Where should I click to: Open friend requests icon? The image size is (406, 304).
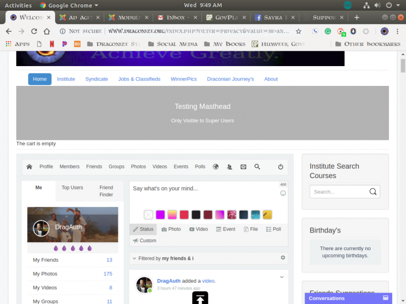click(x=229, y=167)
